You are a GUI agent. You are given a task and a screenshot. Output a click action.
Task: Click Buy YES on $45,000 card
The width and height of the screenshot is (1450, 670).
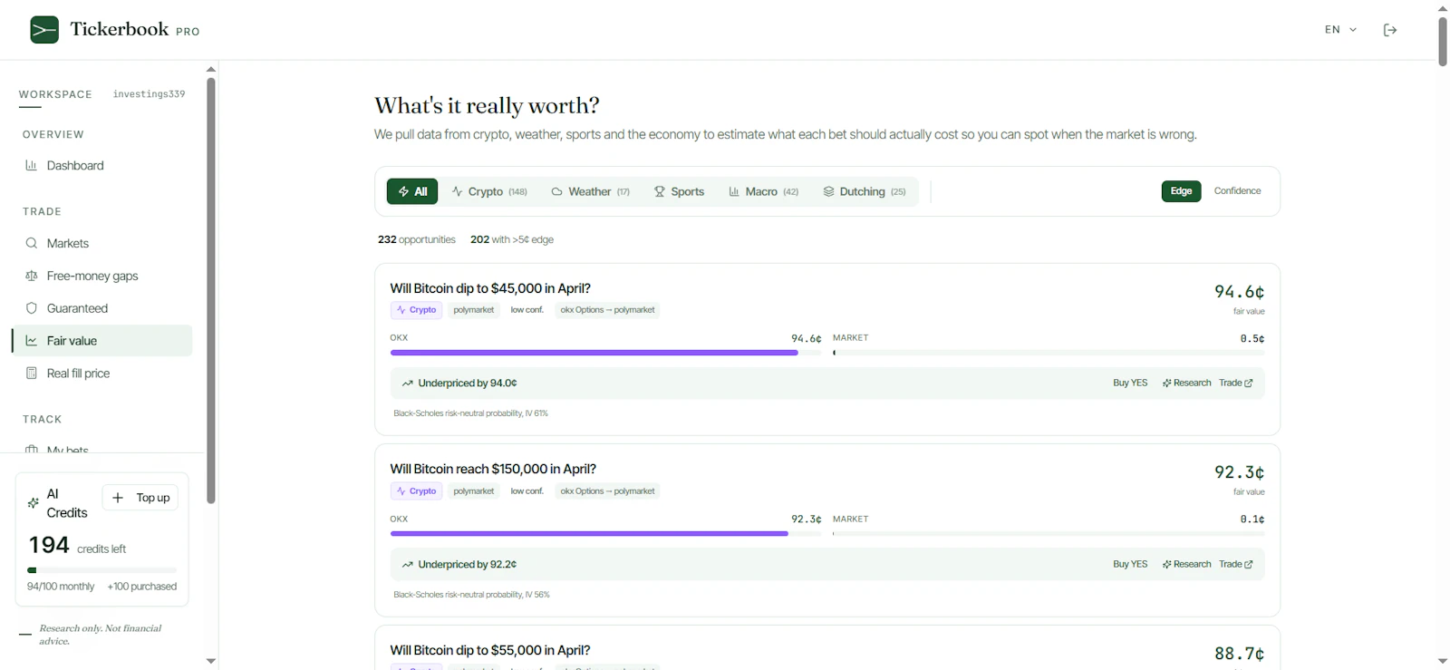1130,384
